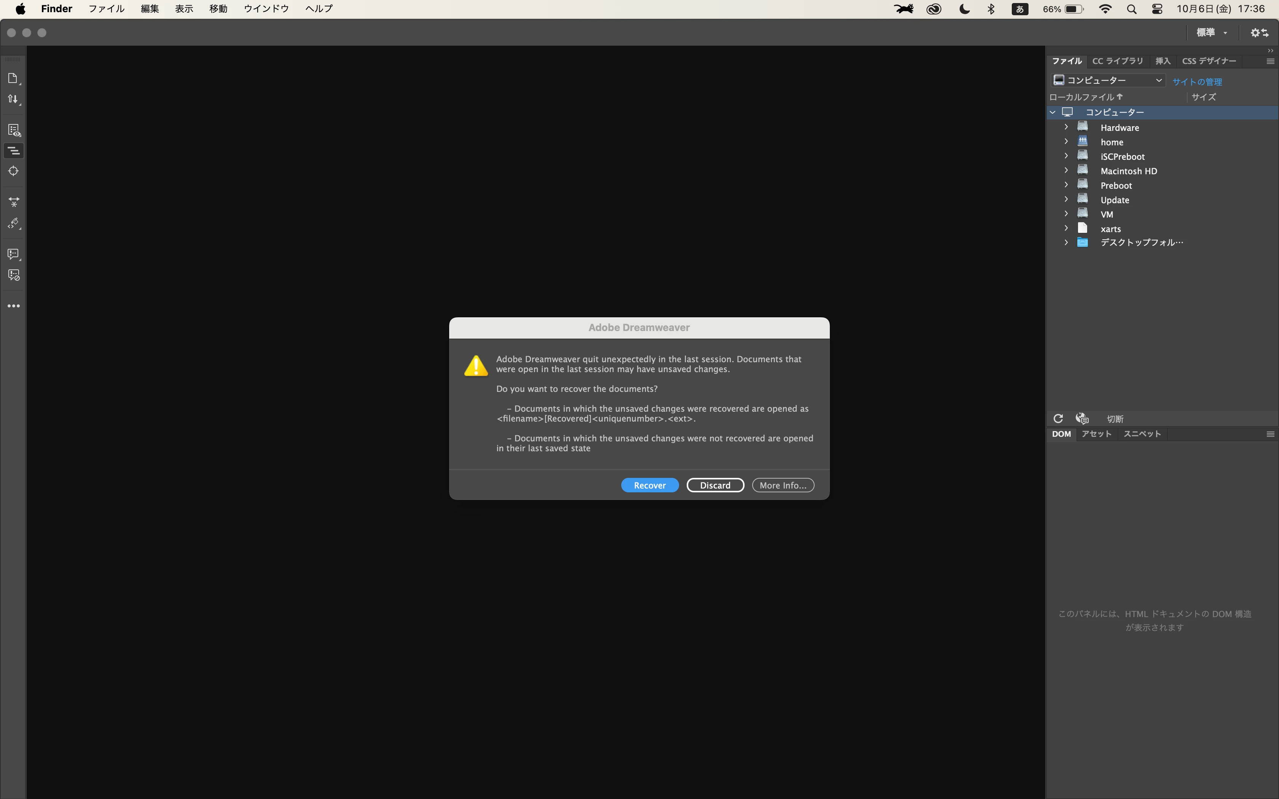Click the refresh icon in Files panel
The image size is (1279, 799).
tap(1057, 419)
